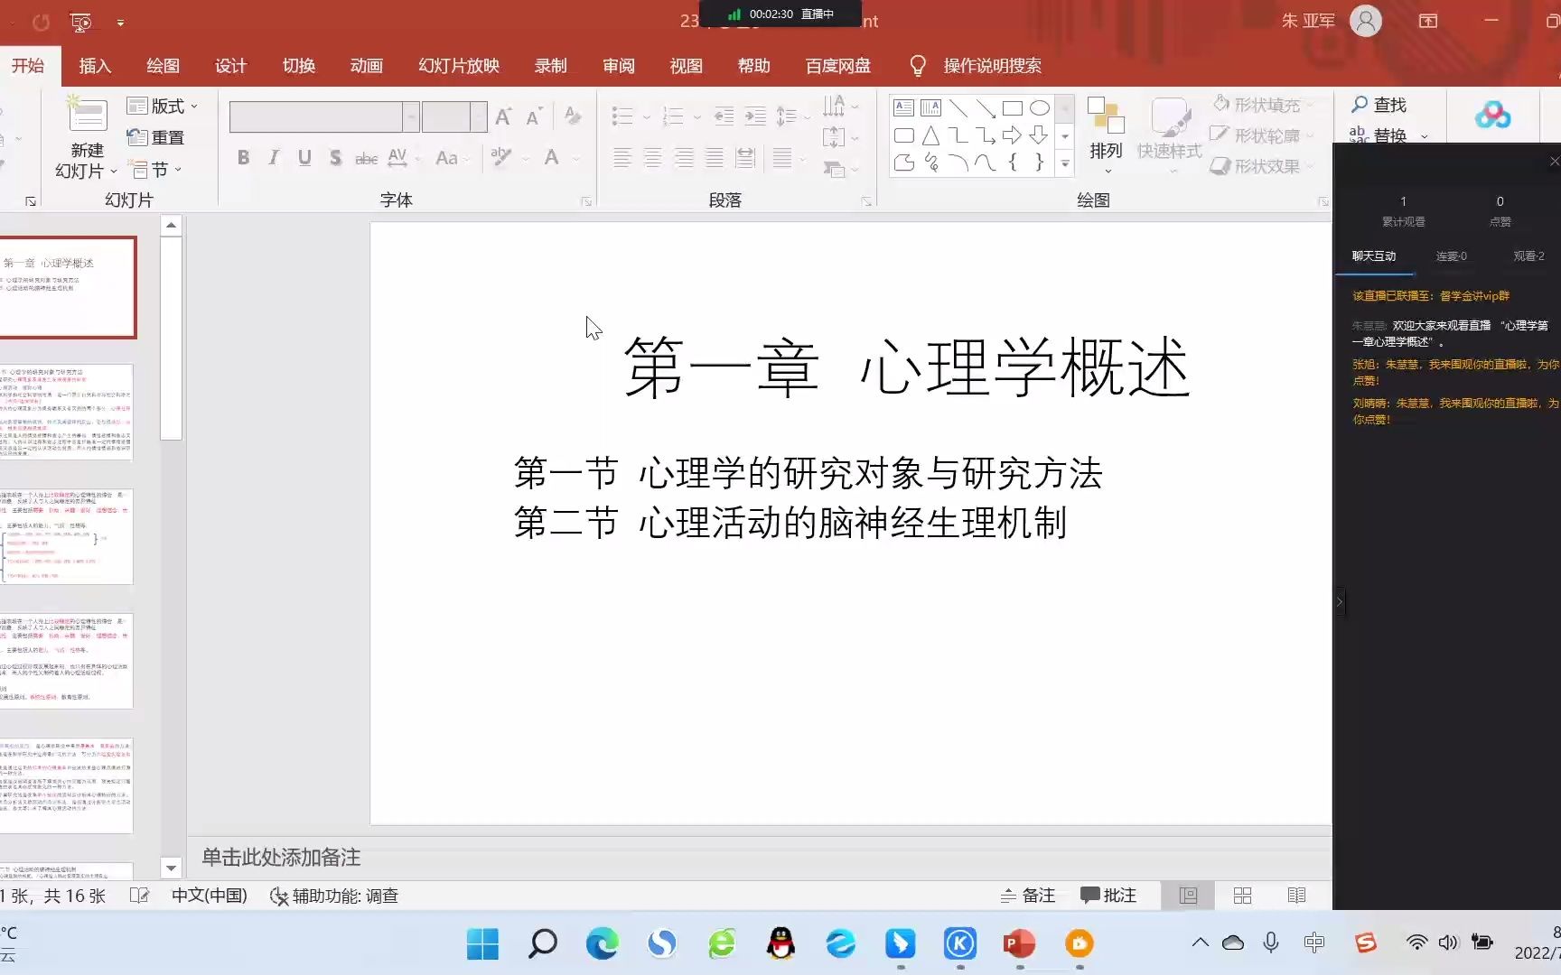Click the Notes (备注) status button

[x=1028, y=896]
